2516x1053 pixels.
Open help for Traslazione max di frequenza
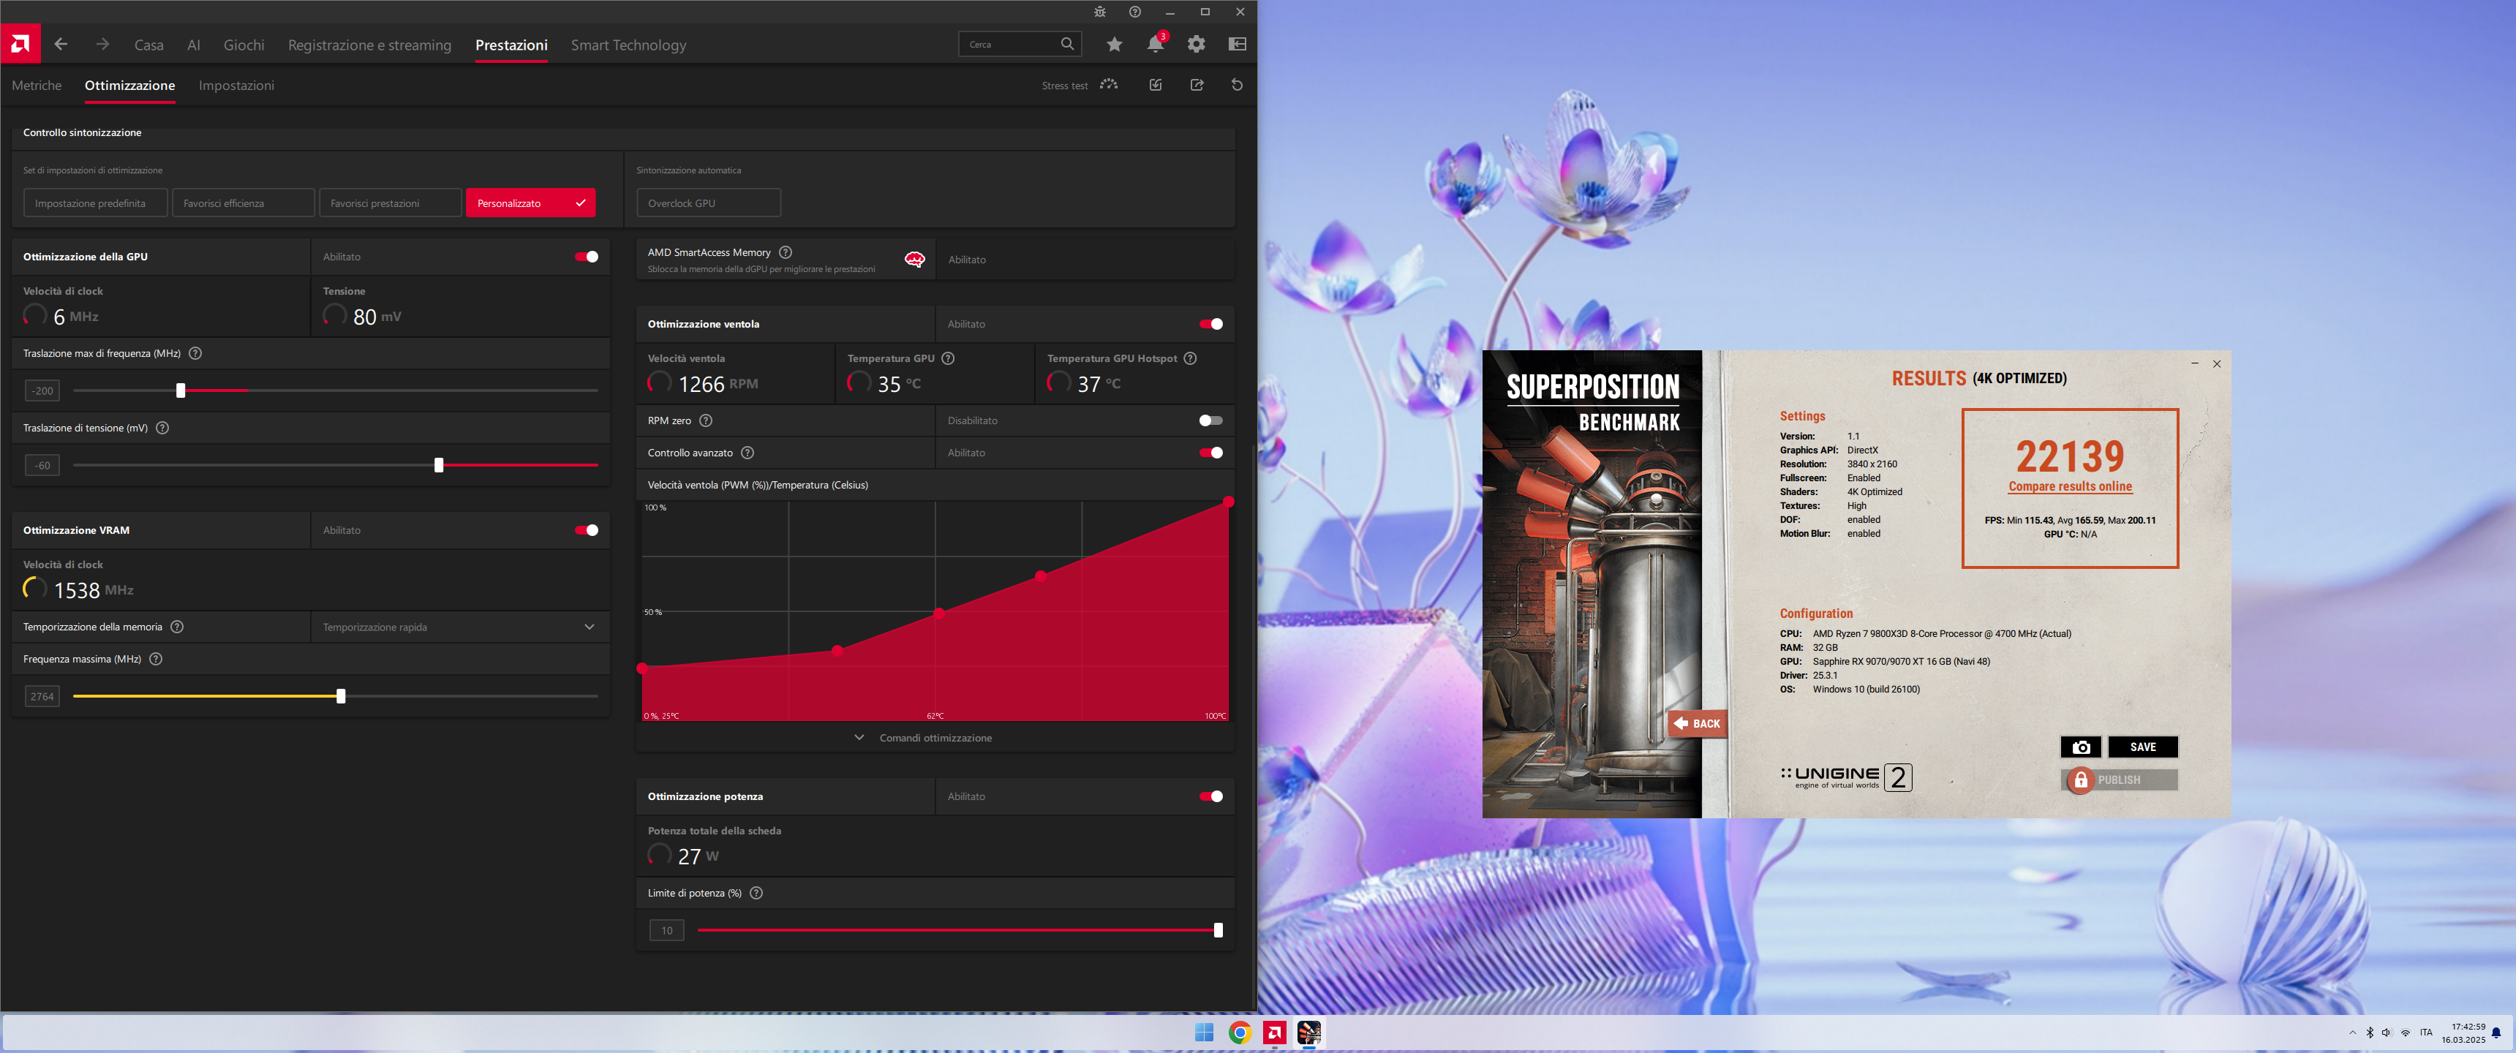(x=195, y=354)
